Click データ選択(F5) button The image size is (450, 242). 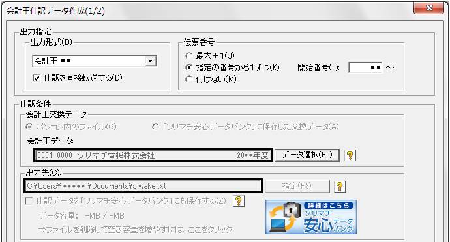pos(307,155)
